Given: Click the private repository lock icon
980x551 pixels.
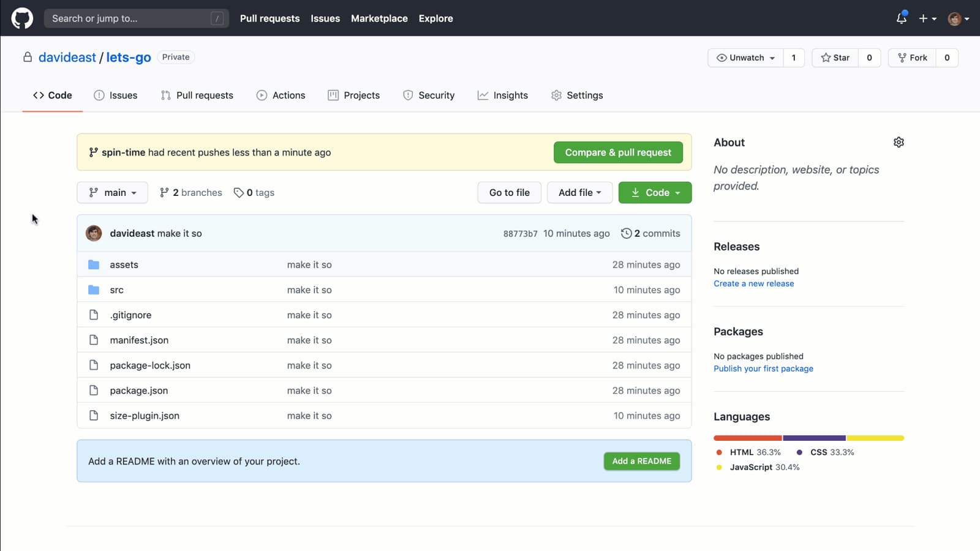Looking at the screenshot, I should [x=28, y=57].
